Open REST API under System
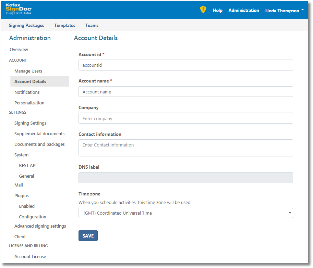The image size is (313, 268). [28, 166]
